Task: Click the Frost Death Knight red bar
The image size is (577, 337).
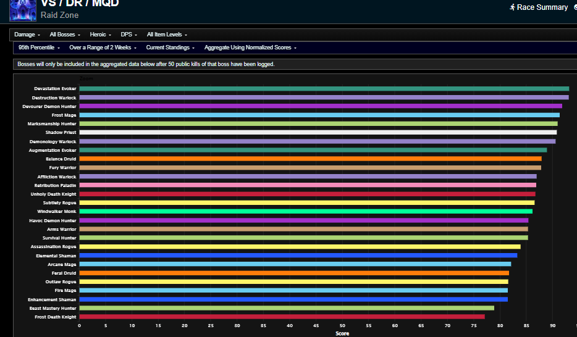Action: pyautogui.click(x=282, y=317)
